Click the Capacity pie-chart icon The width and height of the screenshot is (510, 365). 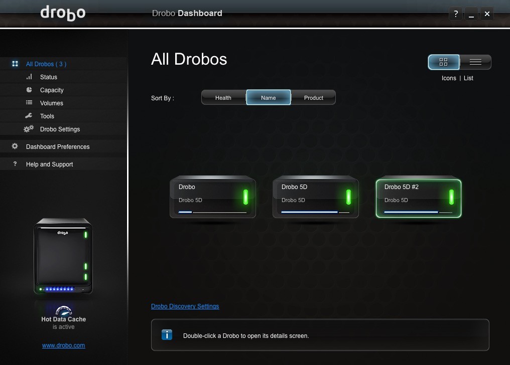tap(29, 90)
